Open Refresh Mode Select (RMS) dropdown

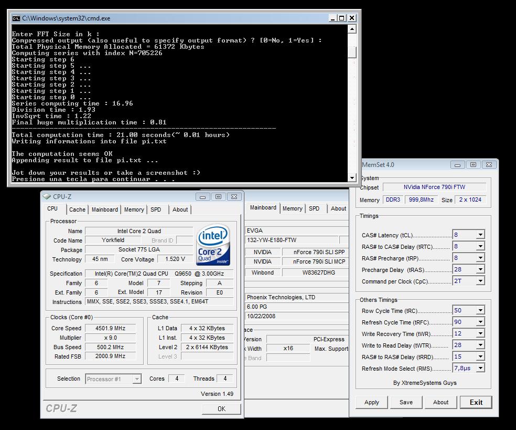coord(480,368)
